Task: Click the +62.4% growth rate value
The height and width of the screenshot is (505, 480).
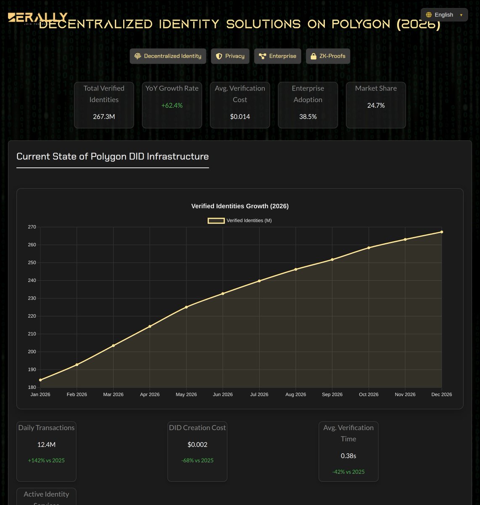Action: click(172, 105)
